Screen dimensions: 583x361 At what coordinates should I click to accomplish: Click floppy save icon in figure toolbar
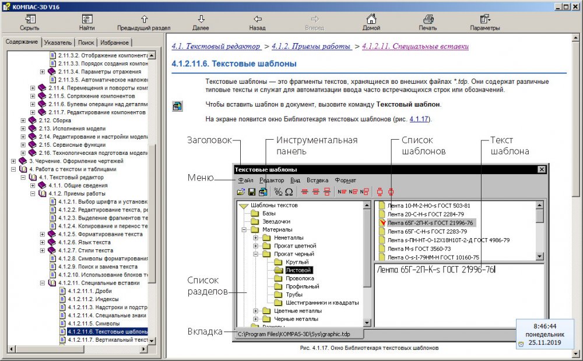tap(252, 192)
